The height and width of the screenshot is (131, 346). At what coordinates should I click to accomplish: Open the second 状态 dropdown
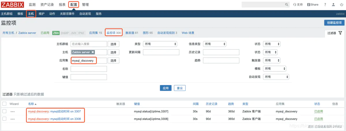(x=270, y=52)
